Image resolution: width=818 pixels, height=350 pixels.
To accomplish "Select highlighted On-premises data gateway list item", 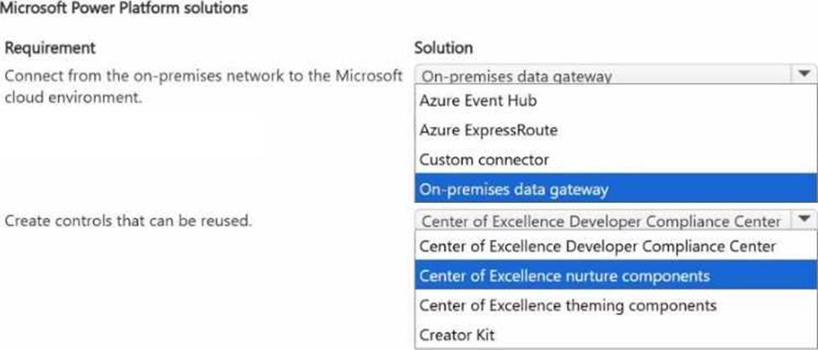I will pyautogui.click(x=513, y=189).
